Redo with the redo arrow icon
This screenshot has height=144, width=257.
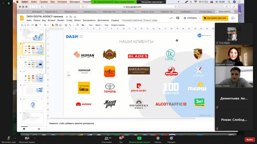tap(32, 25)
